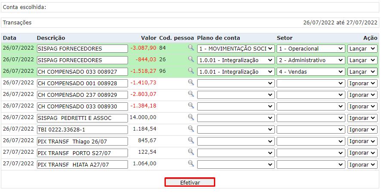Screen dimensions: 381x194
Task: Open '1 - Operacional' setor dropdown
Action: click(311, 49)
